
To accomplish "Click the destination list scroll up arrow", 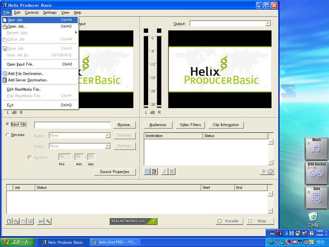I will (x=271, y=142).
